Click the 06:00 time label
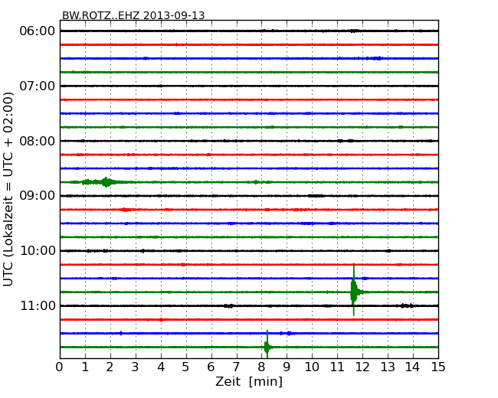Viewport: 498px width, 398px height. click(38, 31)
